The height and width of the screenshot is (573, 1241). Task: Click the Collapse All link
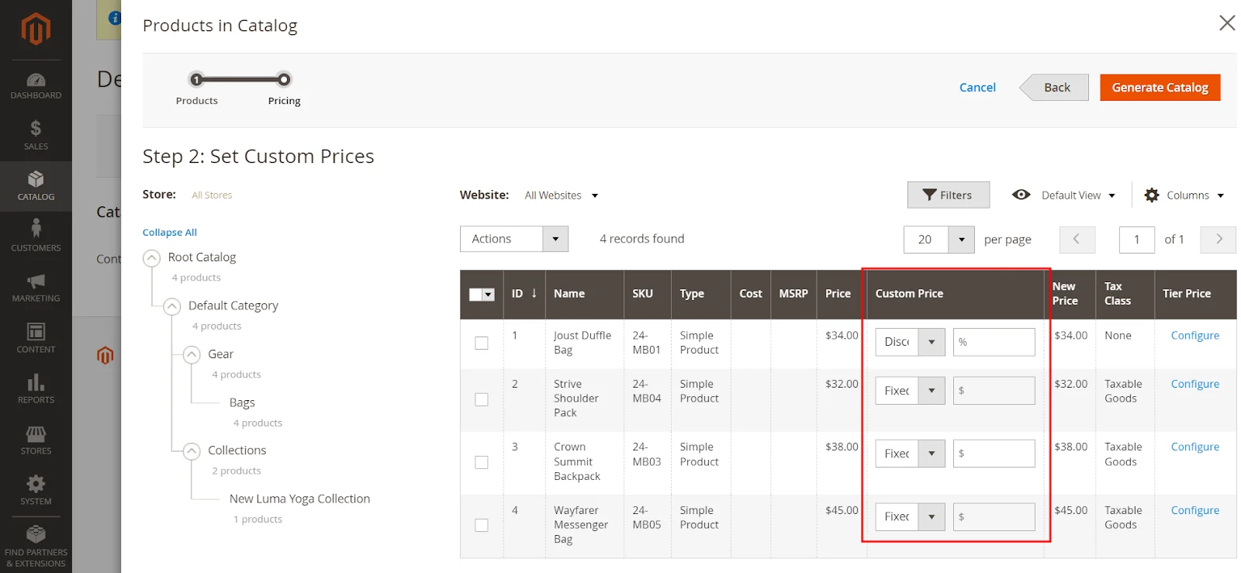170,233
